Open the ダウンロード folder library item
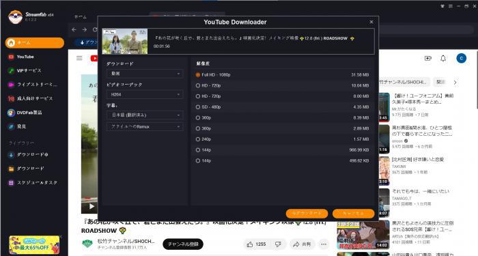The image size is (478, 256). [26, 169]
